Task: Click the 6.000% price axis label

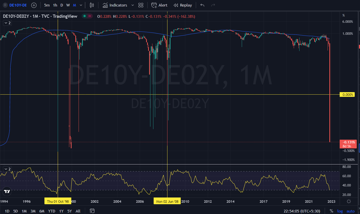Action: [x=347, y=22]
